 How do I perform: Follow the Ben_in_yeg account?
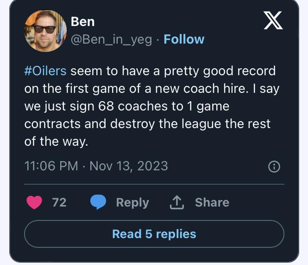[184, 39]
